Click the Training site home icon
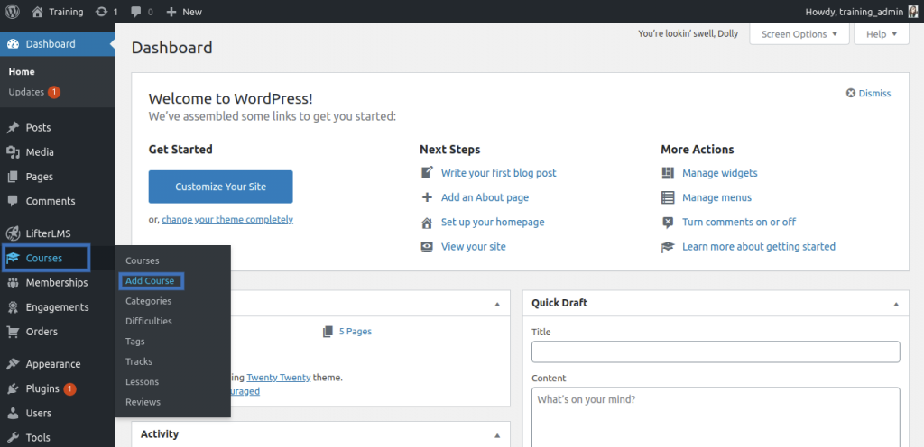Screen dimensions: 924x447 click(x=38, y=11)
